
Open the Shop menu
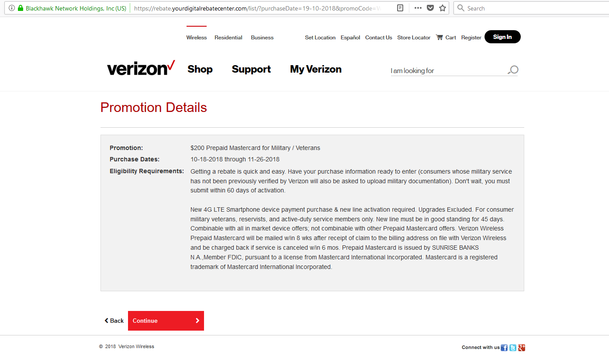pyautogui.click(x=200, y=69)
